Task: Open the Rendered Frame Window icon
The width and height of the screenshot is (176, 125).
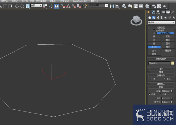Action: point(159,6)
